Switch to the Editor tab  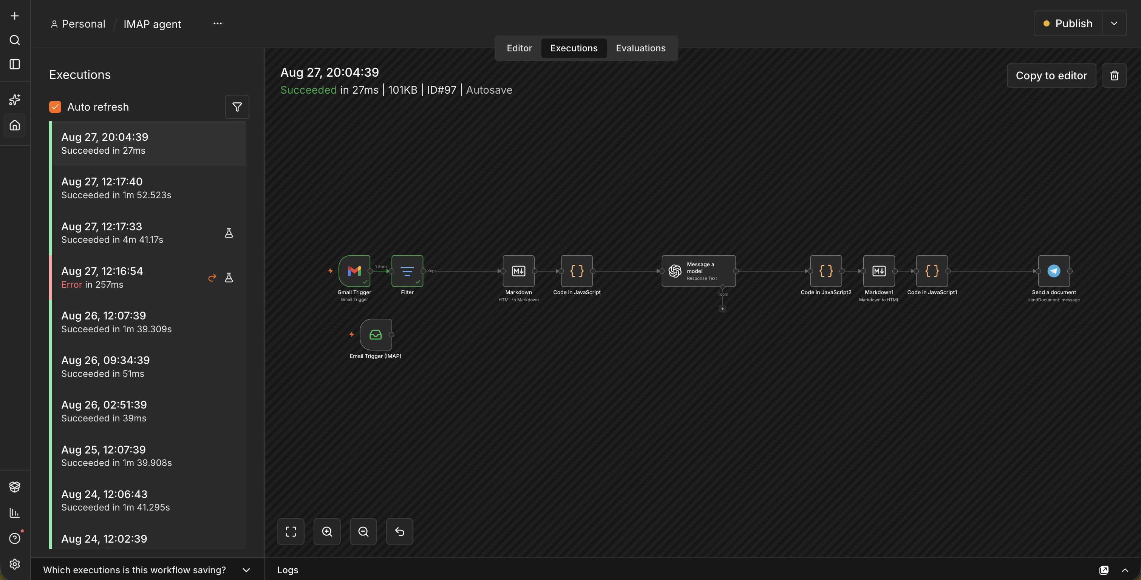click(x=519, y=48)
